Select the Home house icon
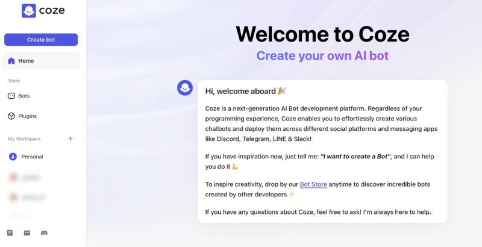This screenshot has width=482, height=247. [11, 61]
